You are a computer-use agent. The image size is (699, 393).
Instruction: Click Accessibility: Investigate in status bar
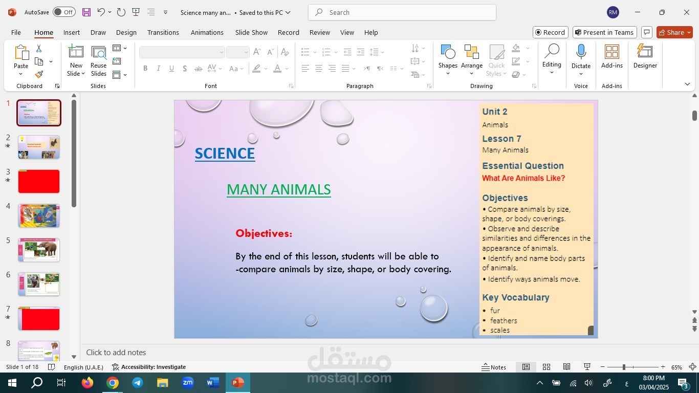coord(149,367)
